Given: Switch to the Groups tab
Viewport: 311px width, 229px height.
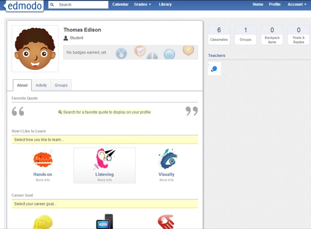Looking at the screenshot, I should (61, 85).
